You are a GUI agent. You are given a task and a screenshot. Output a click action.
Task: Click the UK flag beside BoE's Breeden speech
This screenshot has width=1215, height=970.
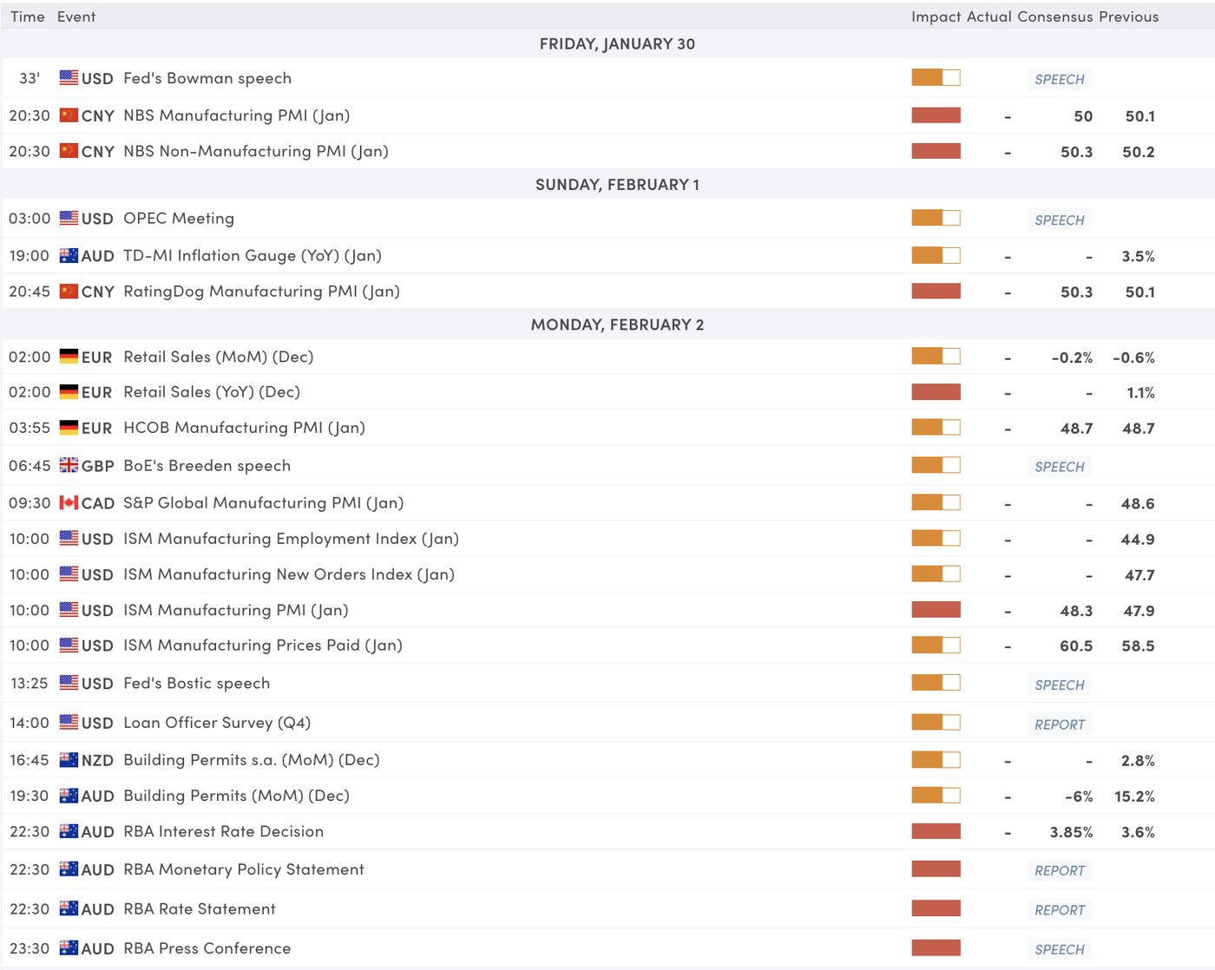coord(69,465)
